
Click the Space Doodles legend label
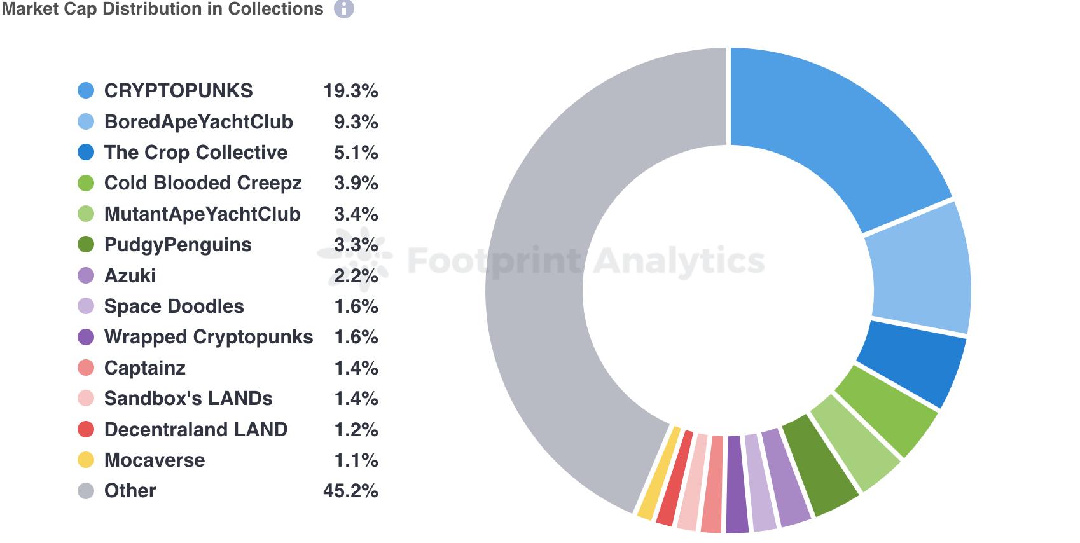pos(174,306)
